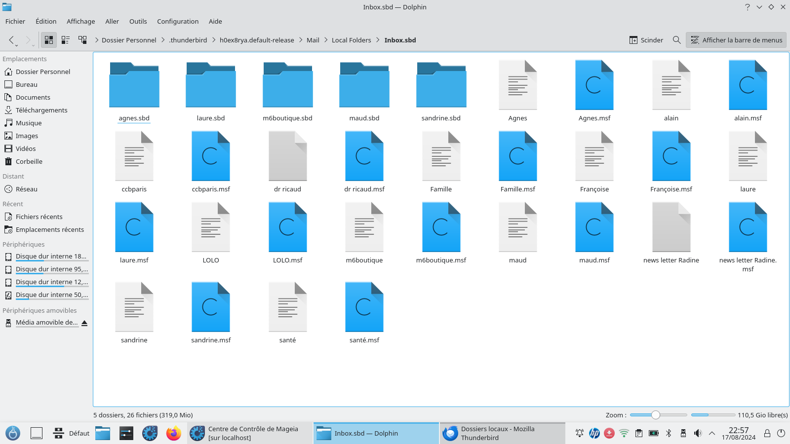Select the news letter Radine file icon

pyautogui.click(x=671, y=227)
